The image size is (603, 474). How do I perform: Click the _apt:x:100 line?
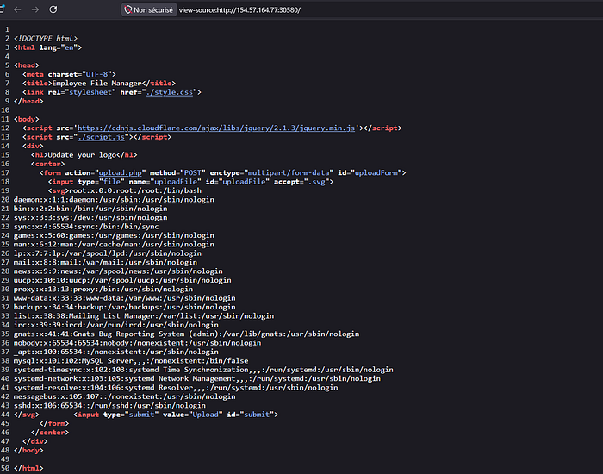(116, 352)
